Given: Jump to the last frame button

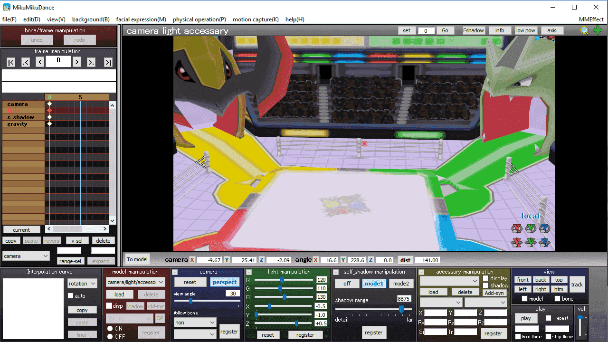Looking at the screenshot, I should click(108, 62).
